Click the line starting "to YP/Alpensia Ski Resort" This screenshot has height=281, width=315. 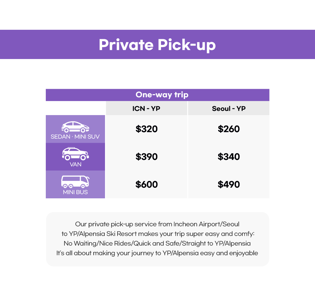click(x=157, y=234)
